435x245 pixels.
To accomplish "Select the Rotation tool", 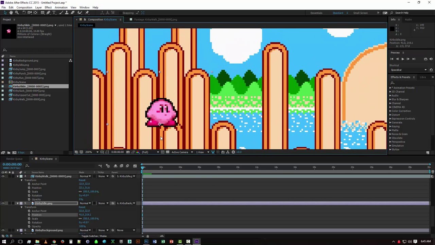I will click(24, 13).
